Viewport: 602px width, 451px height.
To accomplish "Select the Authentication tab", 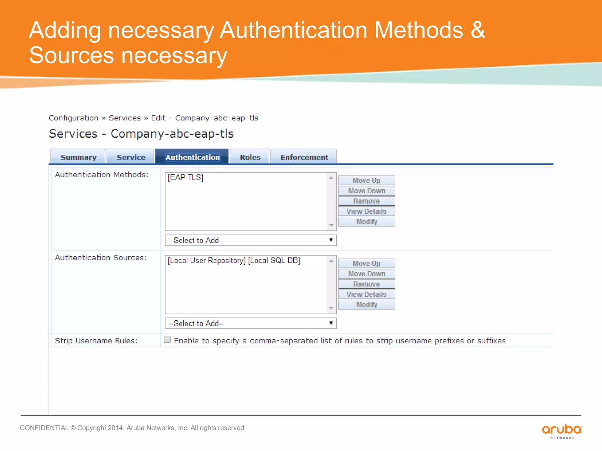I will (192, 157).
